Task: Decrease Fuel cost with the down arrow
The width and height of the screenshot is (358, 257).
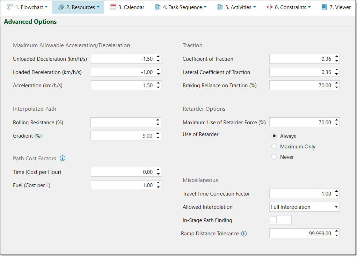Action: point(158,187)
